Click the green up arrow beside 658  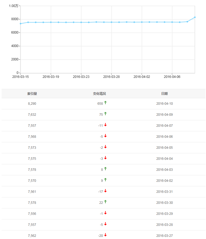105,103
